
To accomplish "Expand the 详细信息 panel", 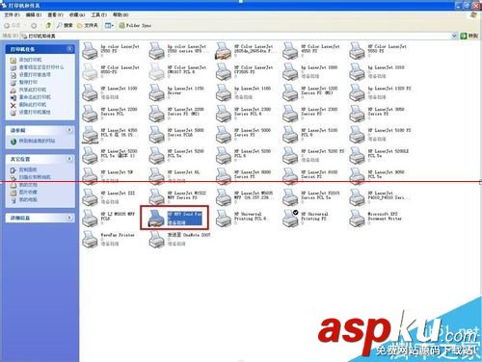I will pos(69,218).
